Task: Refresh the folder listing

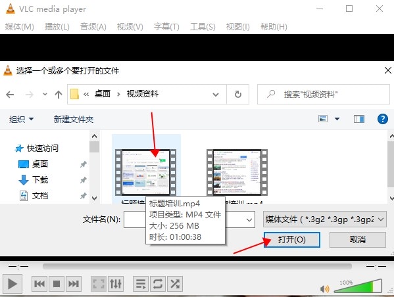Action: click(237, 95)
